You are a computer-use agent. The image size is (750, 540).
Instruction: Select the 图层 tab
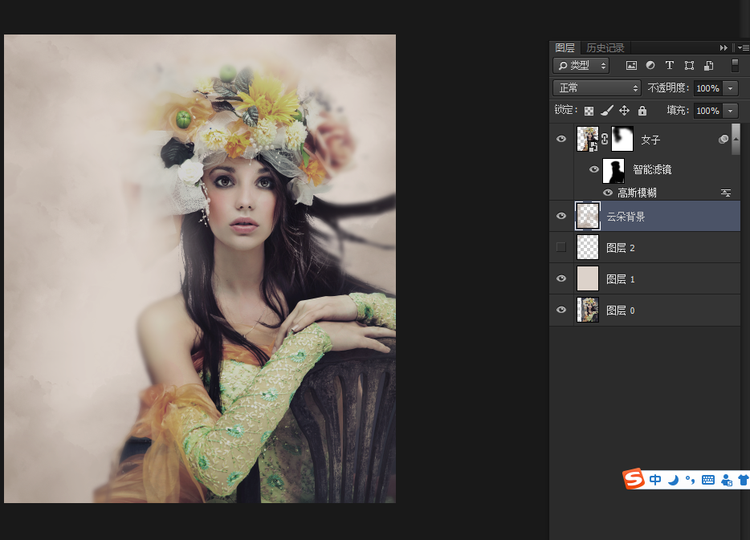[x=565, y=48]
